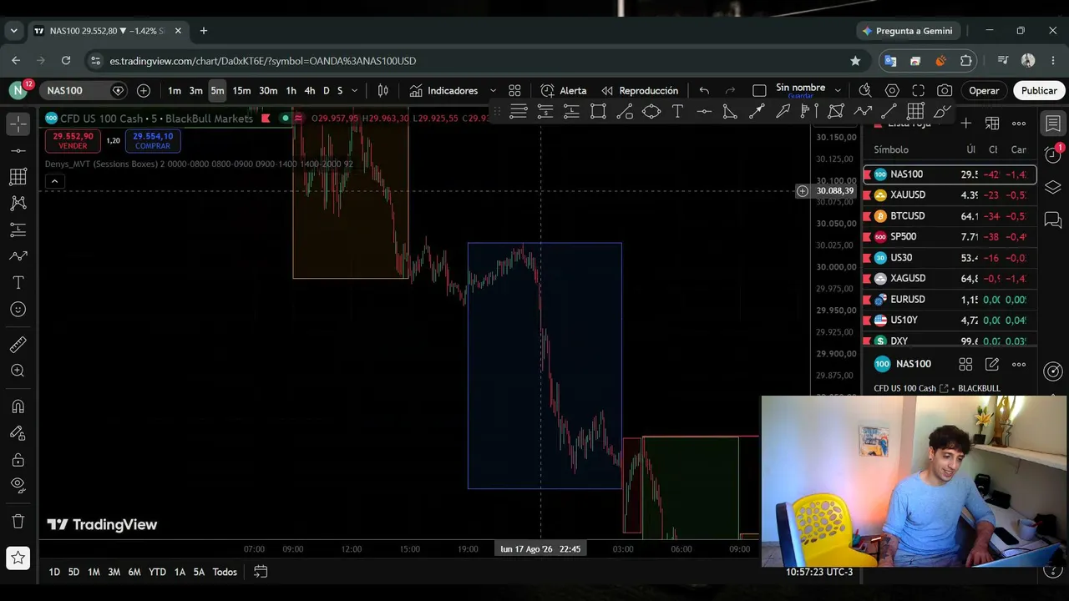Screen dimensions: 1069x601
Task: Click the quick search icon
Action: click(865, 90)
